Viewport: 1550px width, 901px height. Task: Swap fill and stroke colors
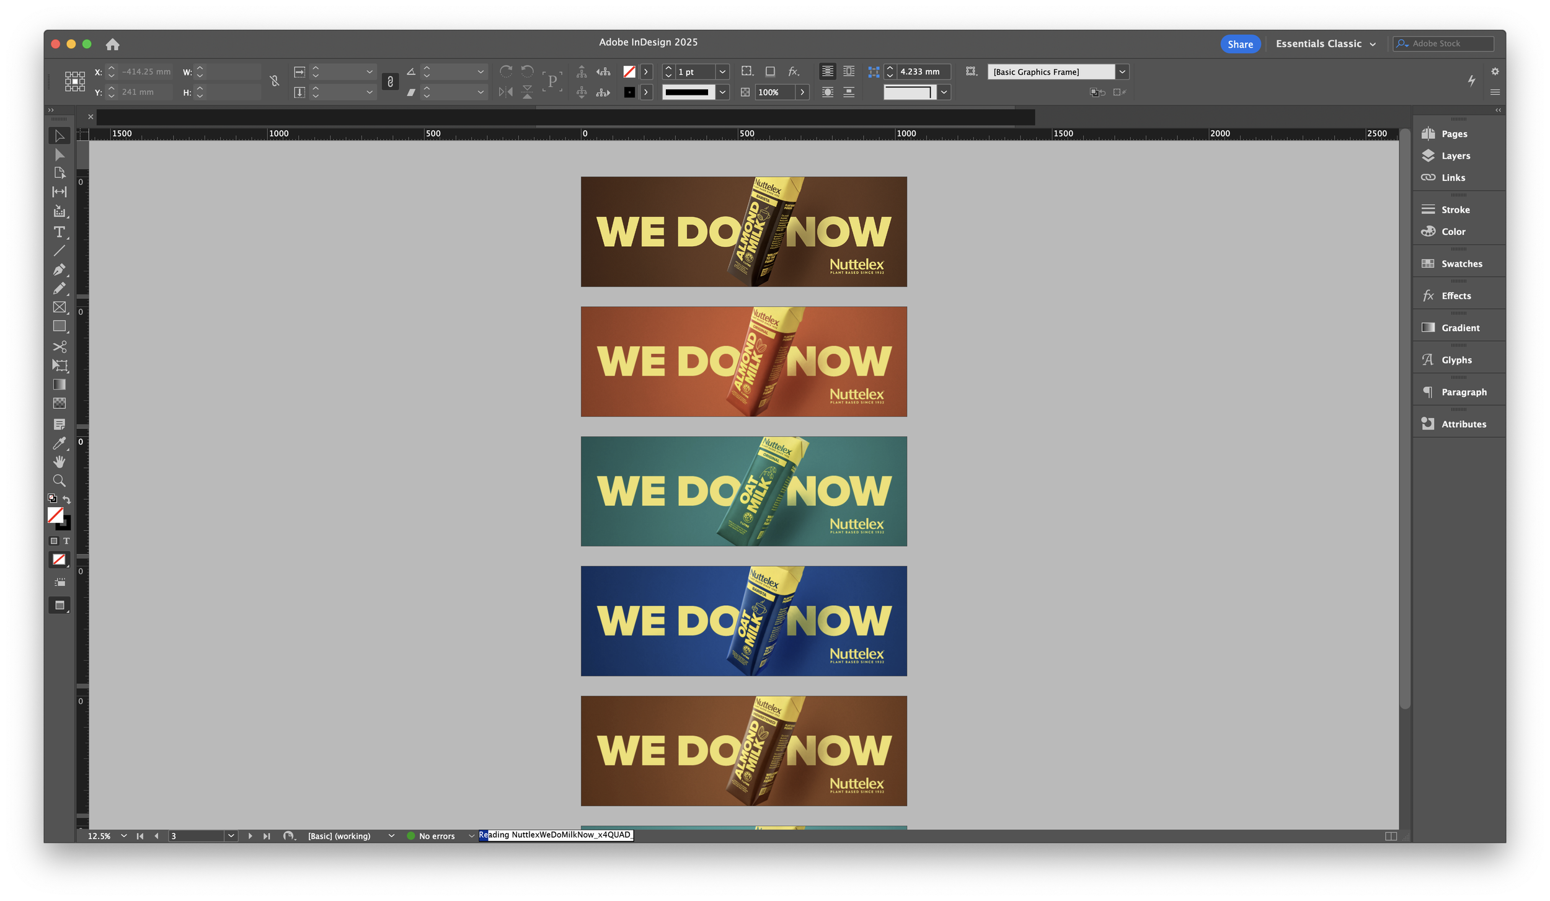(x=66, y=499)
